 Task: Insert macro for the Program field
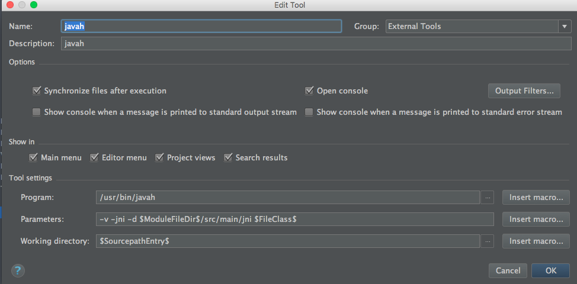(536, 198)
